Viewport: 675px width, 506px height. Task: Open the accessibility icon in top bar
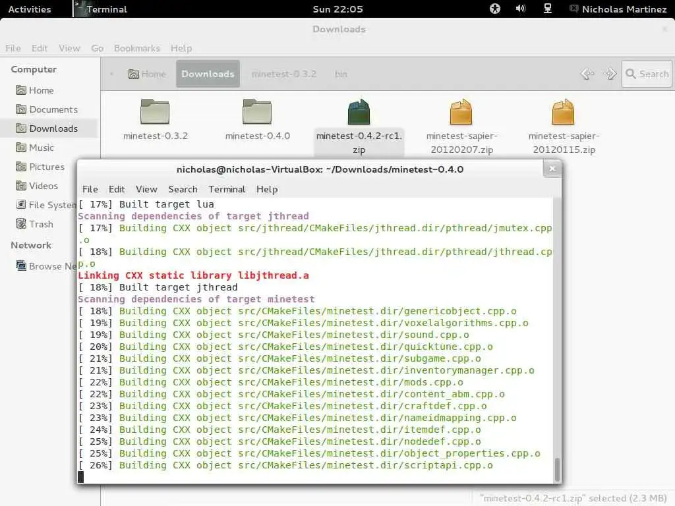pos(495,9)
